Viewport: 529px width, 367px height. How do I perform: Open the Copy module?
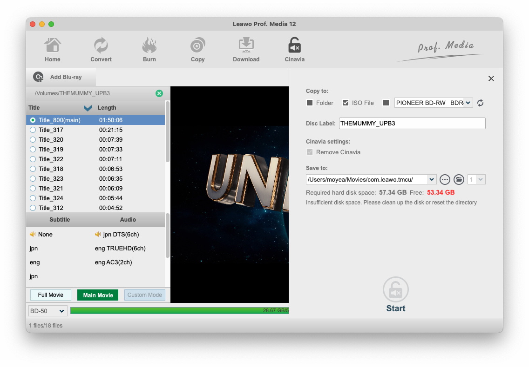[198, 50]
